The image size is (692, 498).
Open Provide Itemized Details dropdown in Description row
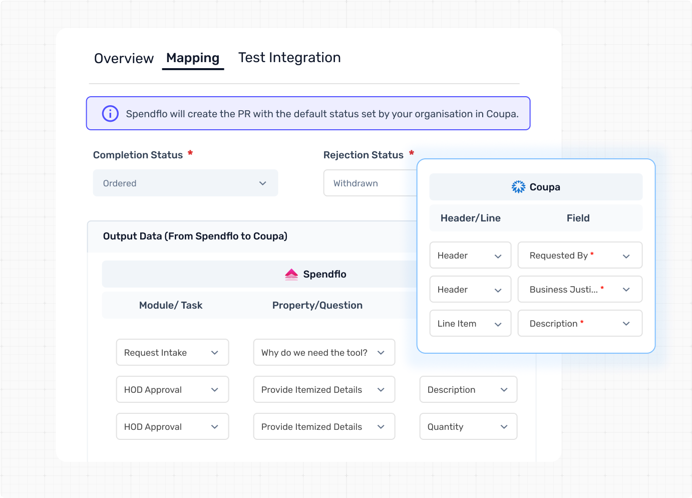pyautogui.click(x=324, y=389)
